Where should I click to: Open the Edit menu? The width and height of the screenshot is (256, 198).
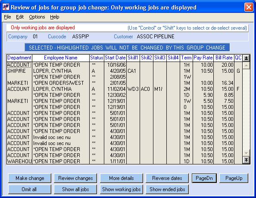(x=20, y=17)
